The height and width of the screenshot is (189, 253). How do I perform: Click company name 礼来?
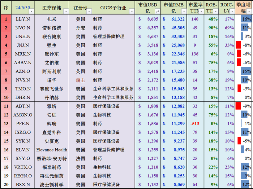point(52,19)
